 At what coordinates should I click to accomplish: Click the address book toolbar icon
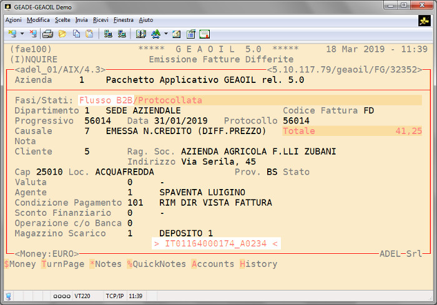click(141, 34)
